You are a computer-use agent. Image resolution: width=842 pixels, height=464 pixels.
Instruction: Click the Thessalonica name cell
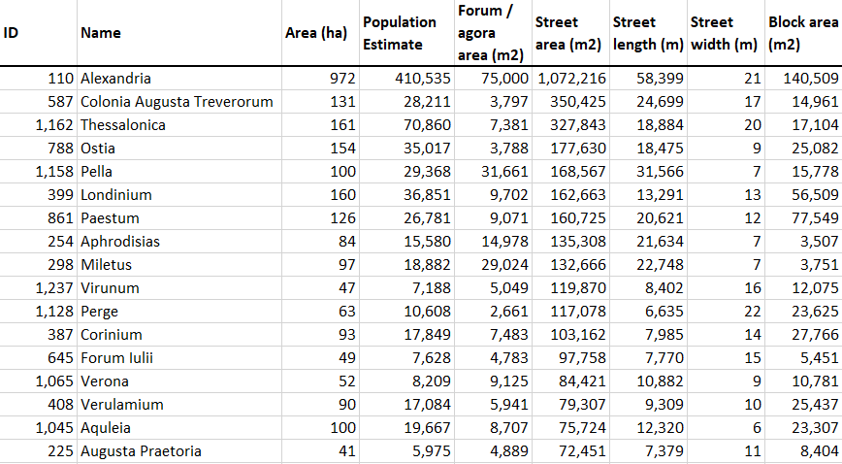point(179,125)
